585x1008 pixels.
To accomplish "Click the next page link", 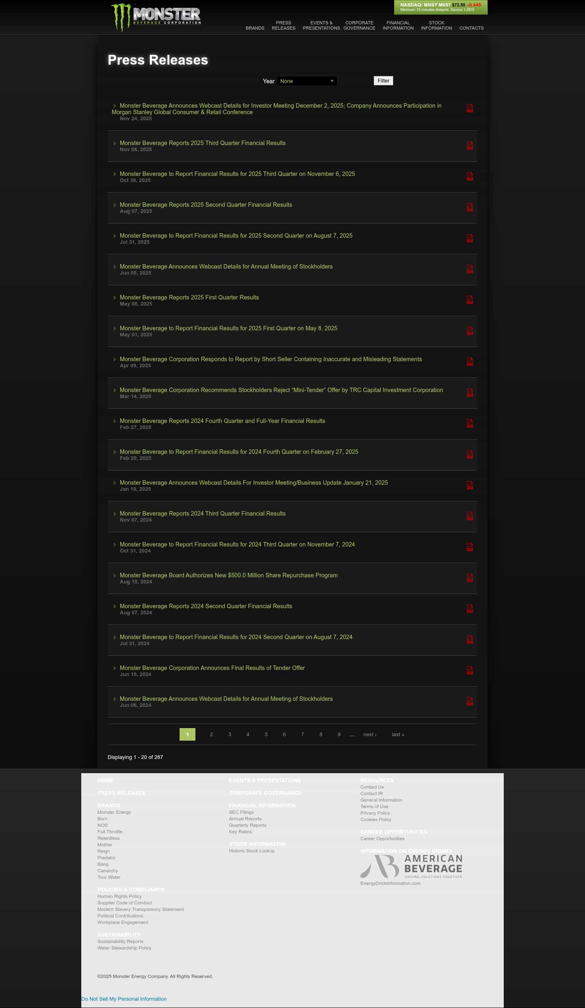I will point(370,734).
